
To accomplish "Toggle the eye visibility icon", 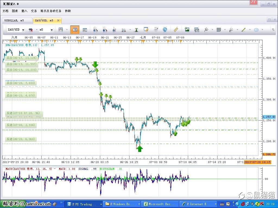I will [x=156, y=30].
